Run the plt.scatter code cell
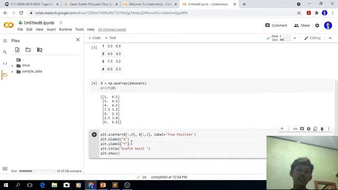The height and width of the screenshot is (190, 338). pos(94,135)
